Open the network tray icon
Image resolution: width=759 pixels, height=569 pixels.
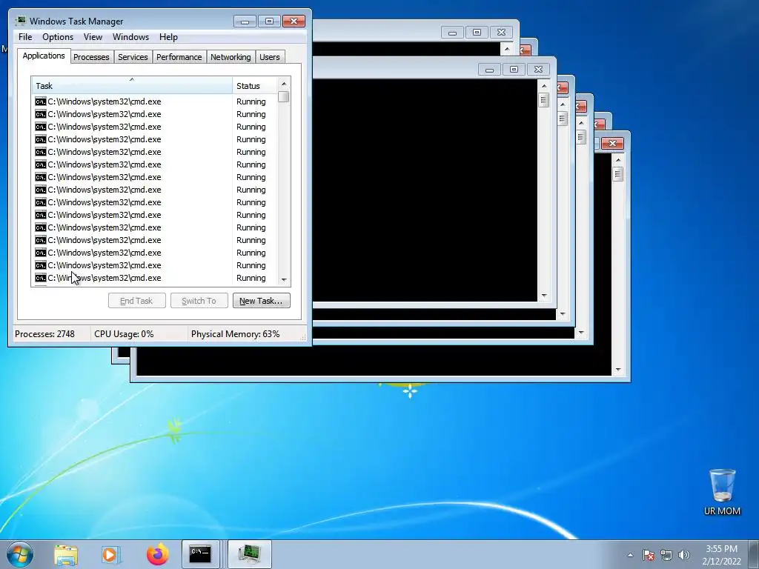click(666, 555)
